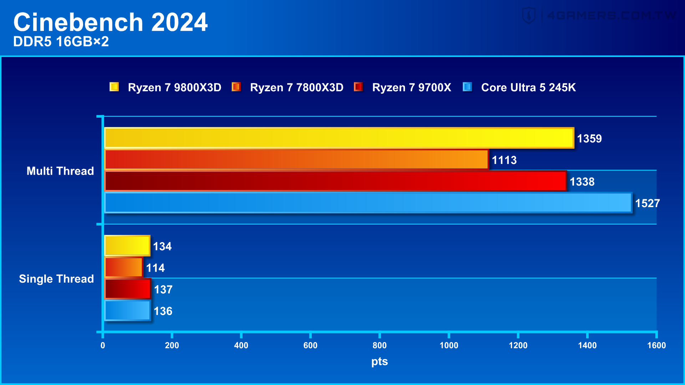Screen dimensions: 685x385
Task: Click the Single Thread category label
Action: point(56,279)
